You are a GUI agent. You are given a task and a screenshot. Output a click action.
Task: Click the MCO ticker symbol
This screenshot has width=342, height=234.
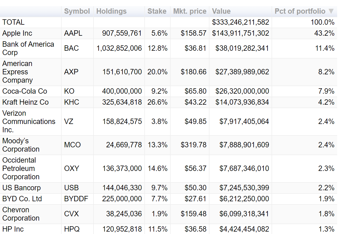coord(72,145)
